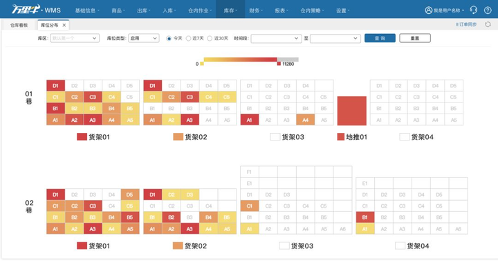Open the 我是用户名称 account dropdown

point(448,10)
